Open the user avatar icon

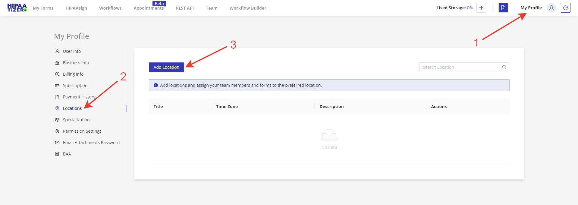coord(551,8)
